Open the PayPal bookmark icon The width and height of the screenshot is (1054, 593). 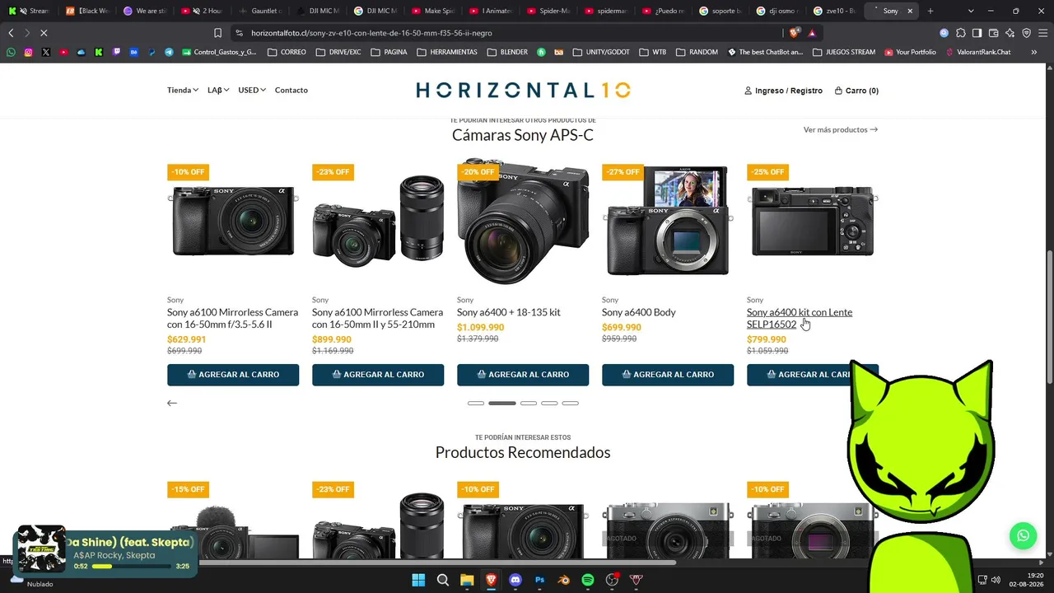pos(152,52)
